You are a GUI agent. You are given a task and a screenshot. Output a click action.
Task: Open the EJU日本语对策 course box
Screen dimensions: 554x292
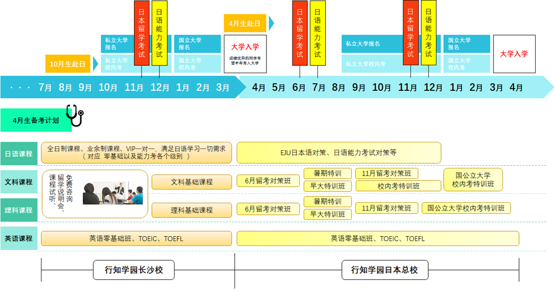[x=338, y=152]
